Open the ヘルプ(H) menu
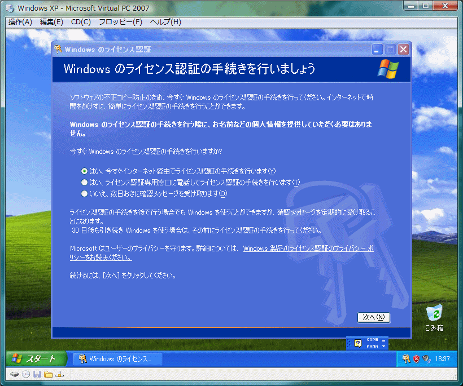 point(165,22)
